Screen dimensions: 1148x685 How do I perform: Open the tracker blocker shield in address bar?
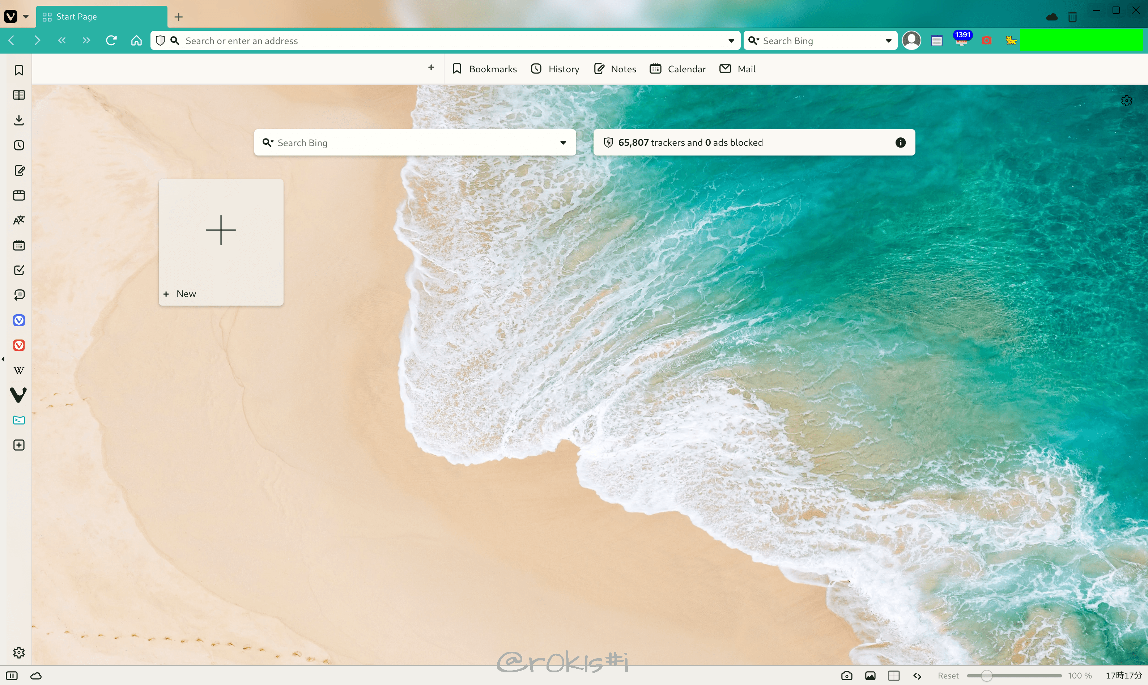coord(160,41)
